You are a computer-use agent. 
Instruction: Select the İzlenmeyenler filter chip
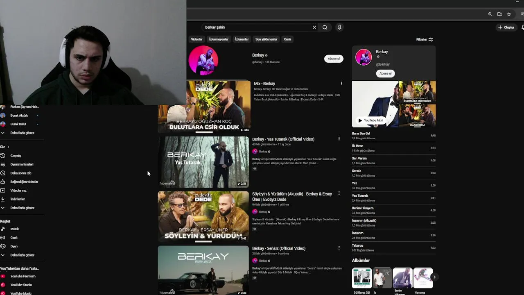(x=219, y=39)
